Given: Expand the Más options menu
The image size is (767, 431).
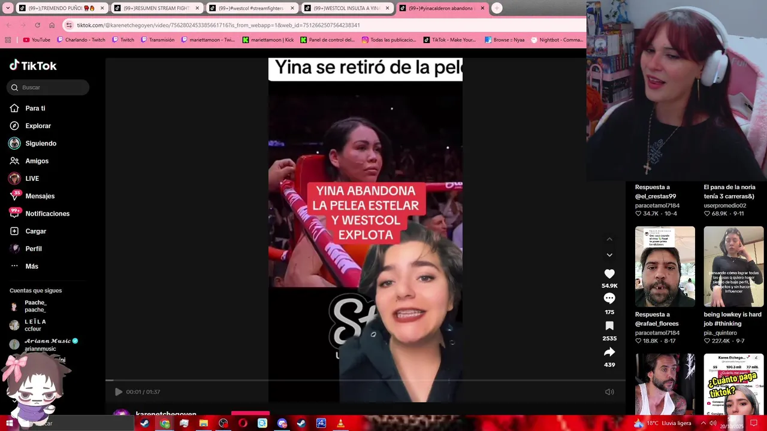Looking at the screenshot, I should coord(24,266).
